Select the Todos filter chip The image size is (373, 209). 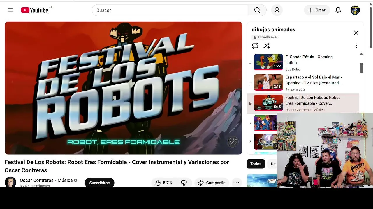256,164
